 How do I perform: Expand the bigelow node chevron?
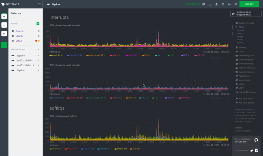click(39, 70)
